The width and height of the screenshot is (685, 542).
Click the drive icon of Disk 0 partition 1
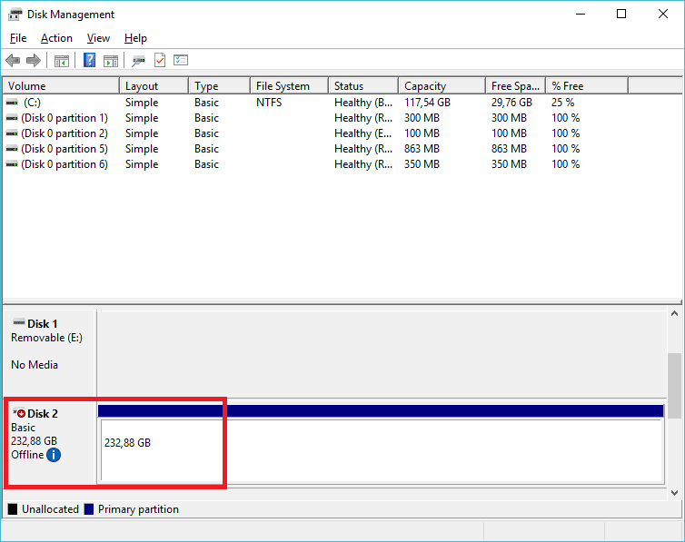tap(12, 118)
